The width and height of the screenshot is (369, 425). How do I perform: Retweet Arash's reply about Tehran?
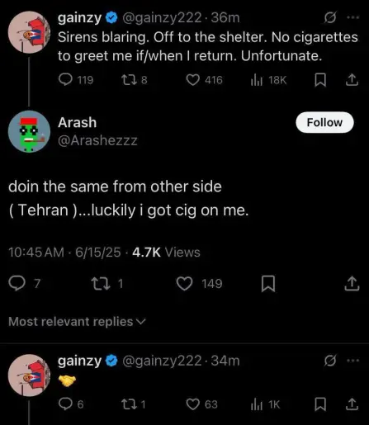pyautogui.click(x=101, y=284)
